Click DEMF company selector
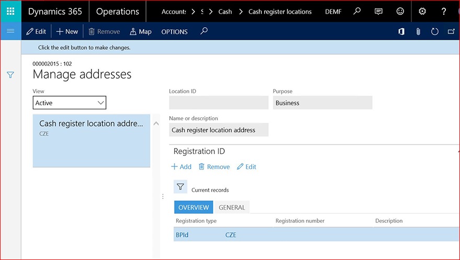 coord(333,12)
